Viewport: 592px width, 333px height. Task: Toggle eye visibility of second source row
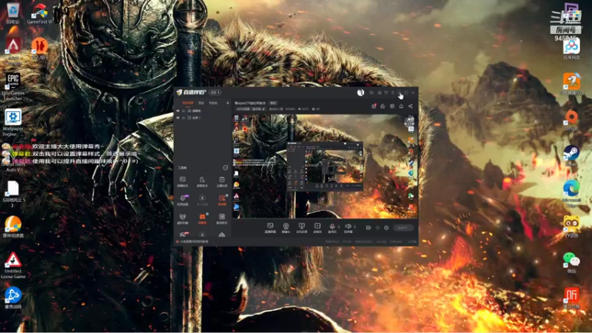178,118
